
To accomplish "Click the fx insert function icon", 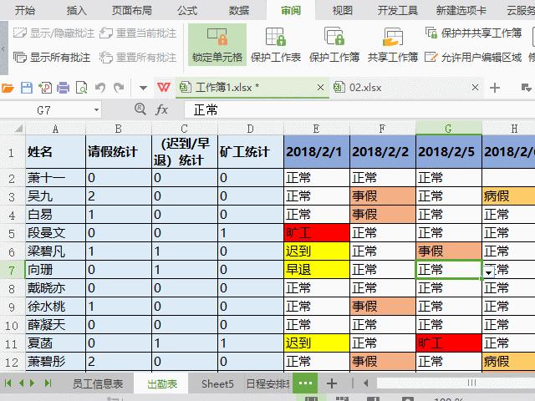I will tap(161, 109).
